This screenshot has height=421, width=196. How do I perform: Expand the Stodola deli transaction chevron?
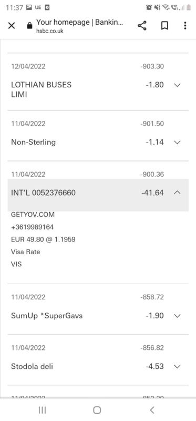tap(178, 366)
